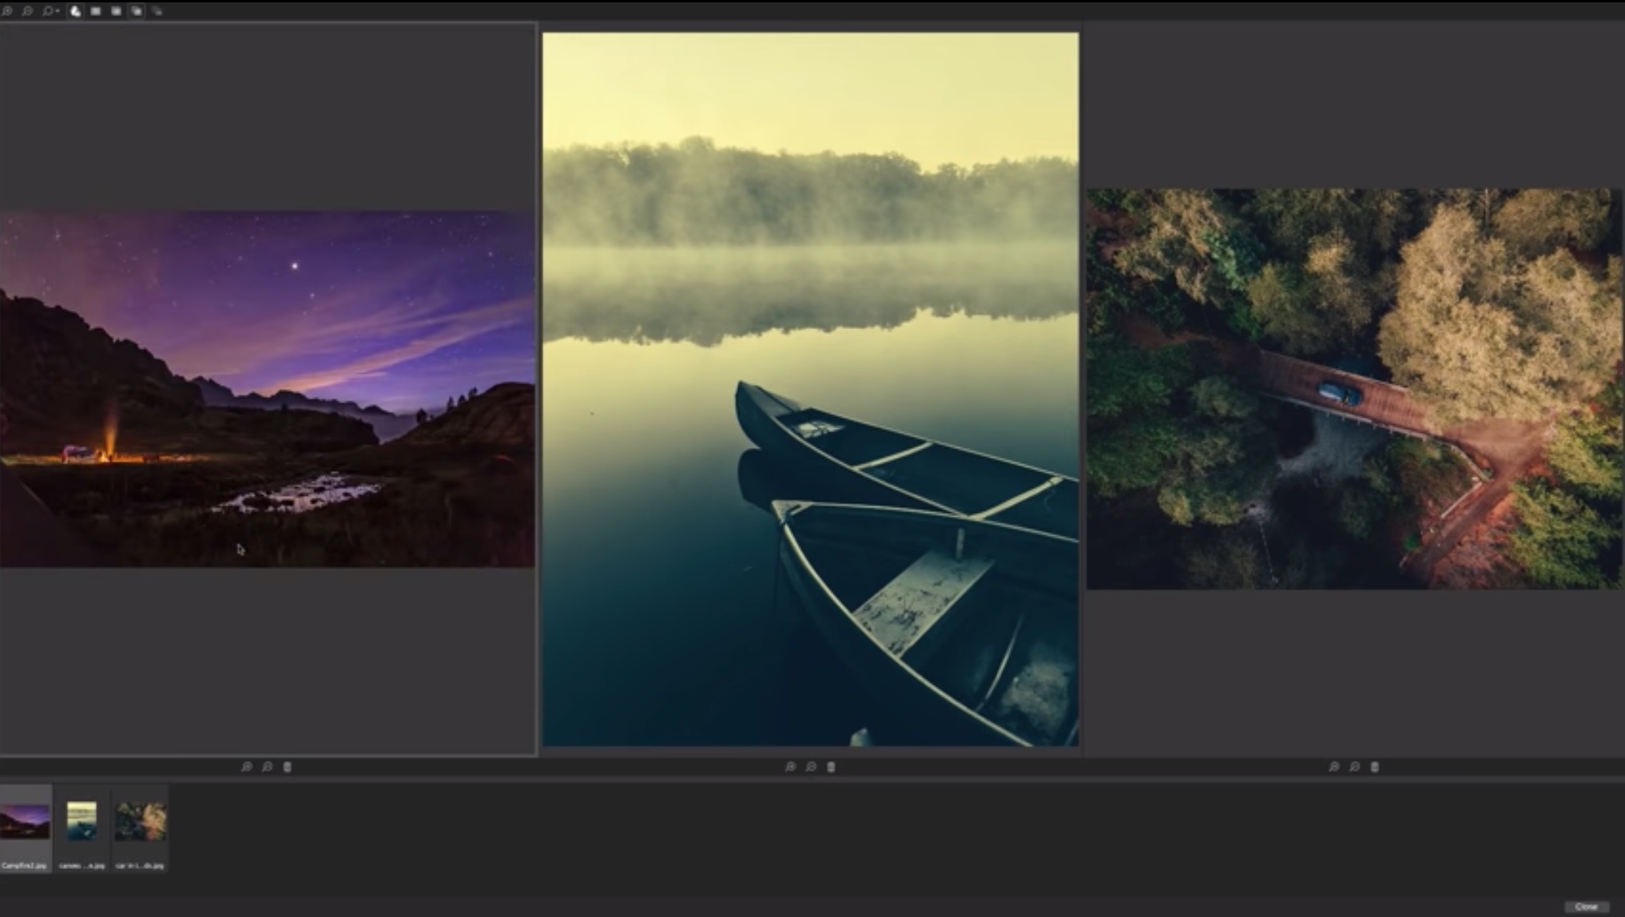
Task: Click the car filename label under the third thumbnail
Action: pos(140,866)
